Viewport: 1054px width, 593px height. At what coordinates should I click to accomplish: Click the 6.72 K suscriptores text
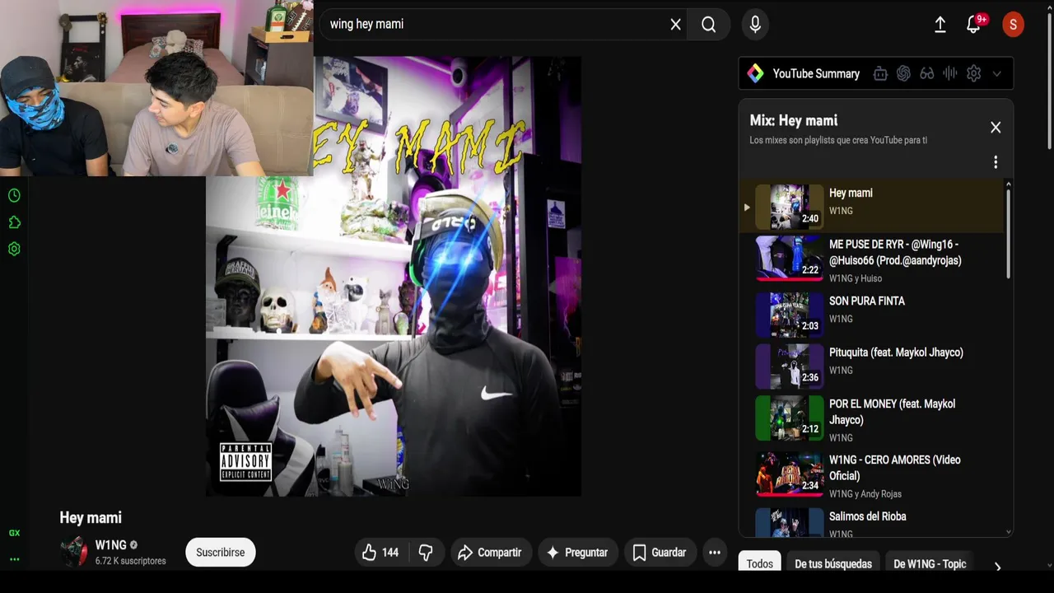[130, 561]
